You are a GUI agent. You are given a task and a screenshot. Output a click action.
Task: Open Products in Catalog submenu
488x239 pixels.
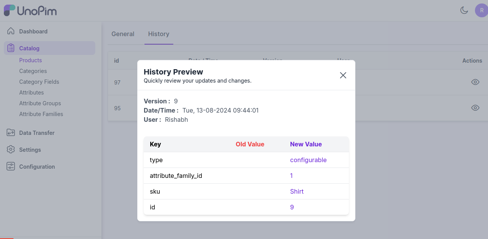coord(30,60)
